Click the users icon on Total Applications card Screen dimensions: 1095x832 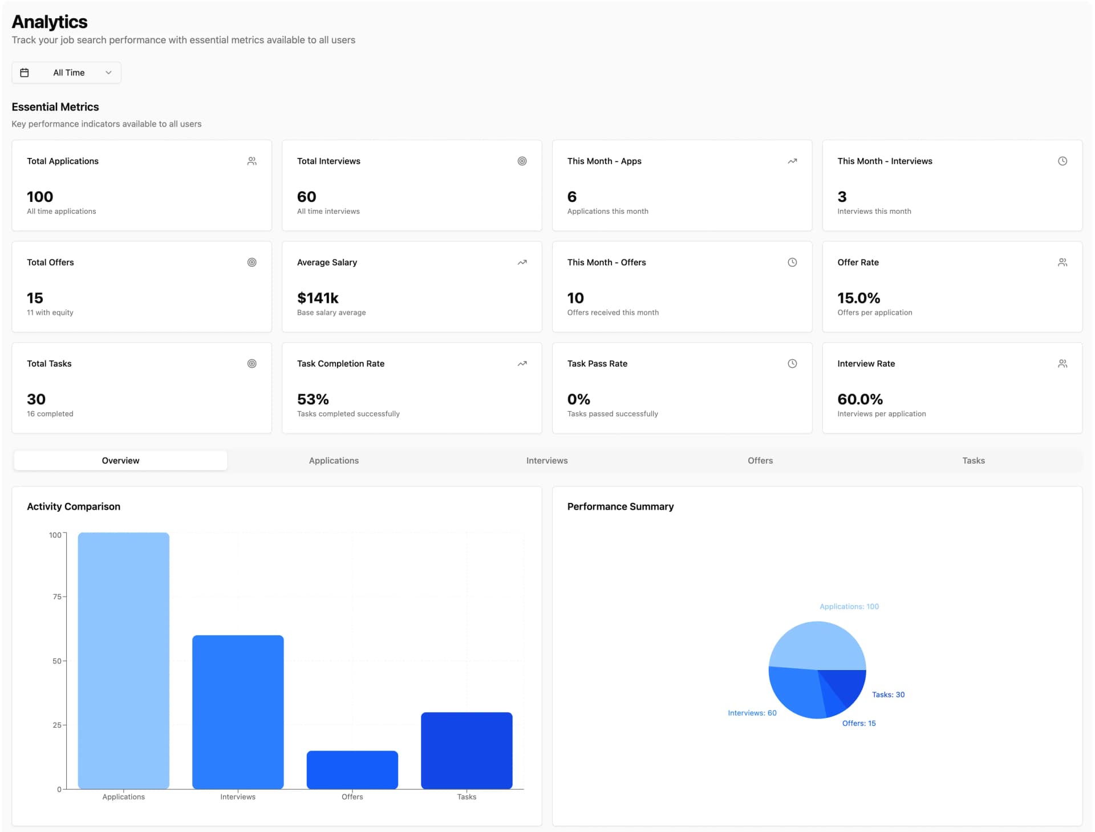click(x=252, y=161)
